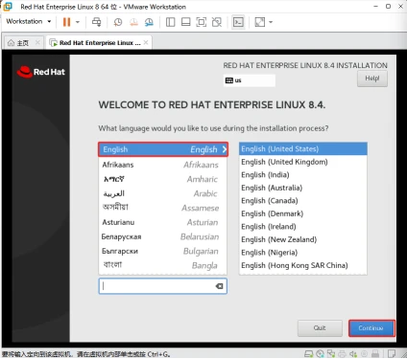407x359 pixels.
Task: Select Afrikaans in the language list
Action: (162, 165)
